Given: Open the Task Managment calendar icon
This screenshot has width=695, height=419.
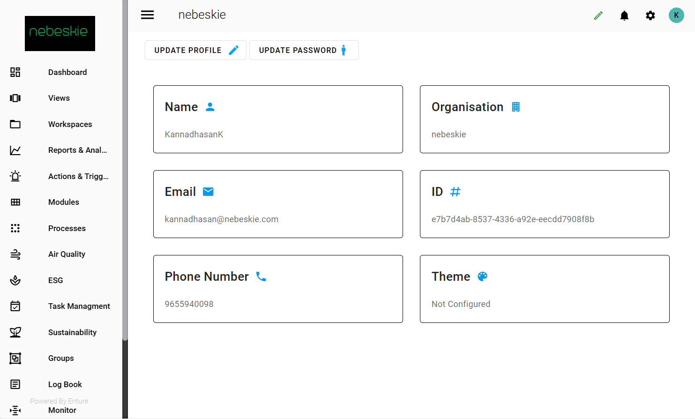Looking at the screenshot, I should click(x=15, y=306).
